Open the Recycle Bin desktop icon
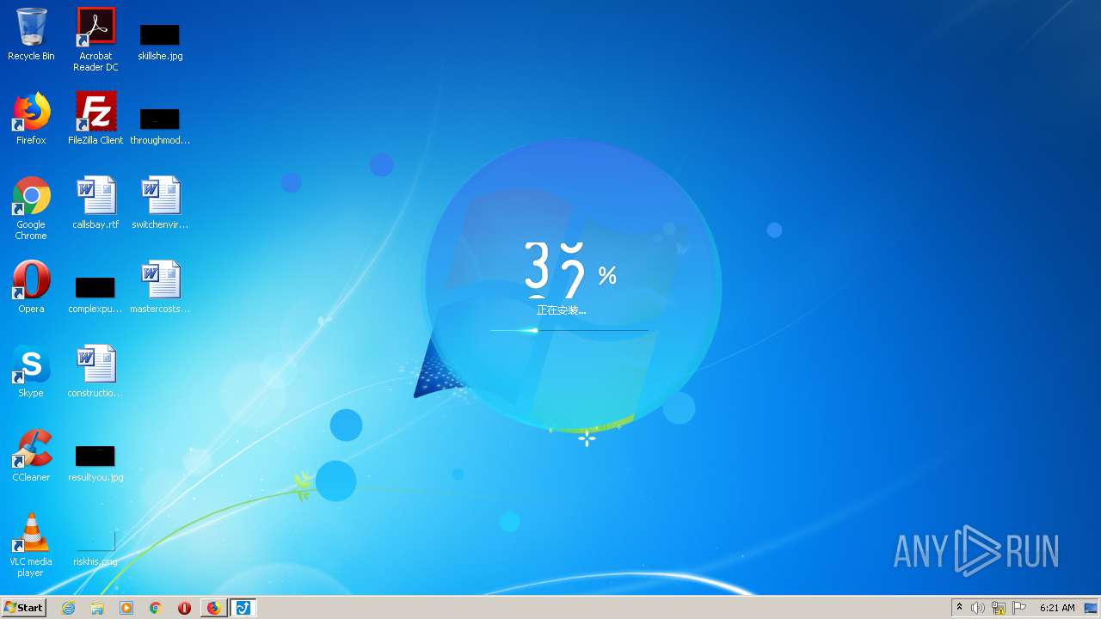1101x619 pixels. 31,34
